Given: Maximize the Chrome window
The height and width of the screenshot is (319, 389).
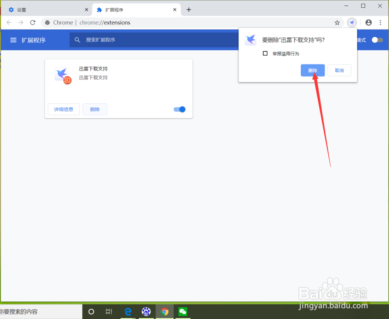Looking at the screenshot, I should (x=363, y=6).
